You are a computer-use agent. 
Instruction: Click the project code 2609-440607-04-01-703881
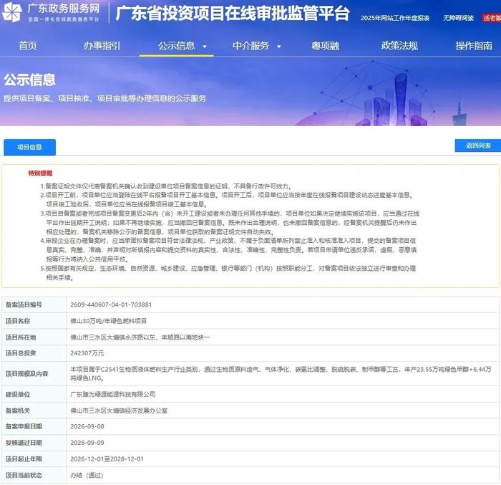(111, 304)
